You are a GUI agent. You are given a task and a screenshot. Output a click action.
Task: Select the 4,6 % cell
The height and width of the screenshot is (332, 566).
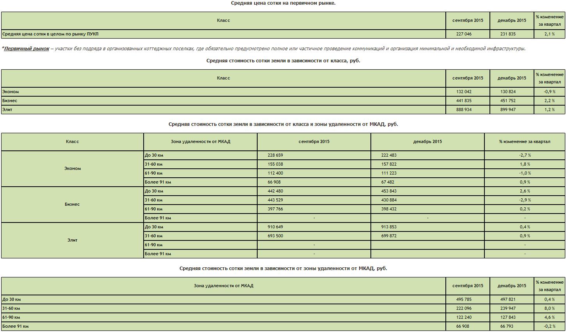(550, 318)
